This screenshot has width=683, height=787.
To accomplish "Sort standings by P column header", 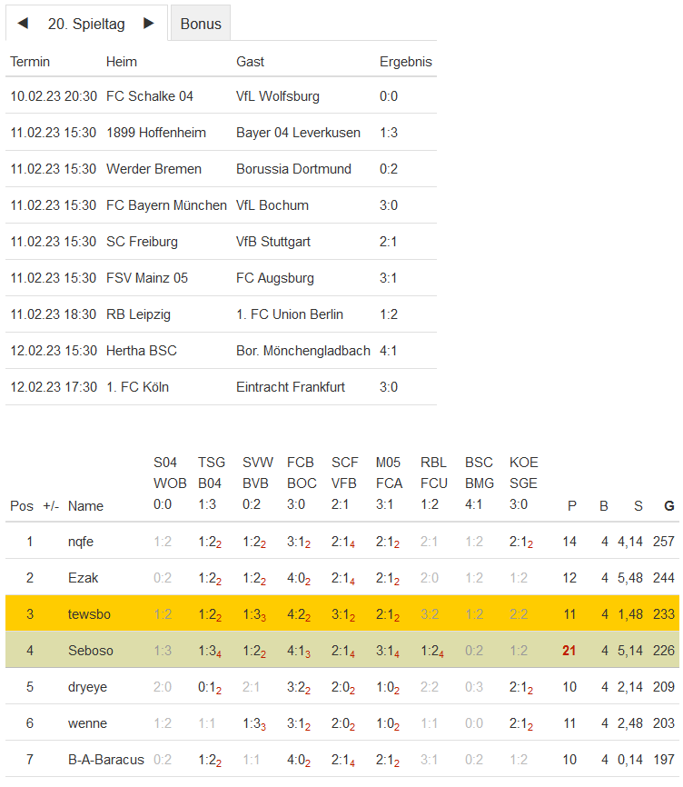I will [571, 506].
